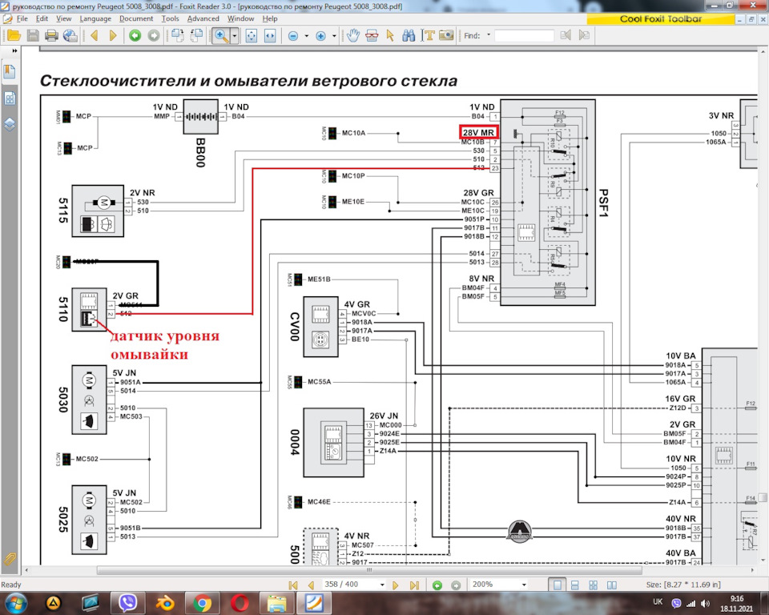Enable Facing pages layout mode
The image size is (769, 615).
[611, 585]
